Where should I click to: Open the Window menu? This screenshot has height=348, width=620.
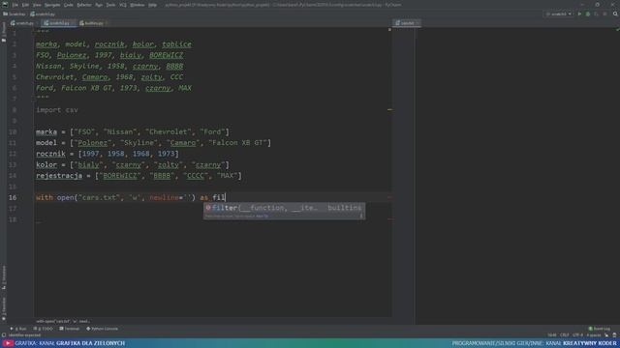coord(138,5)
